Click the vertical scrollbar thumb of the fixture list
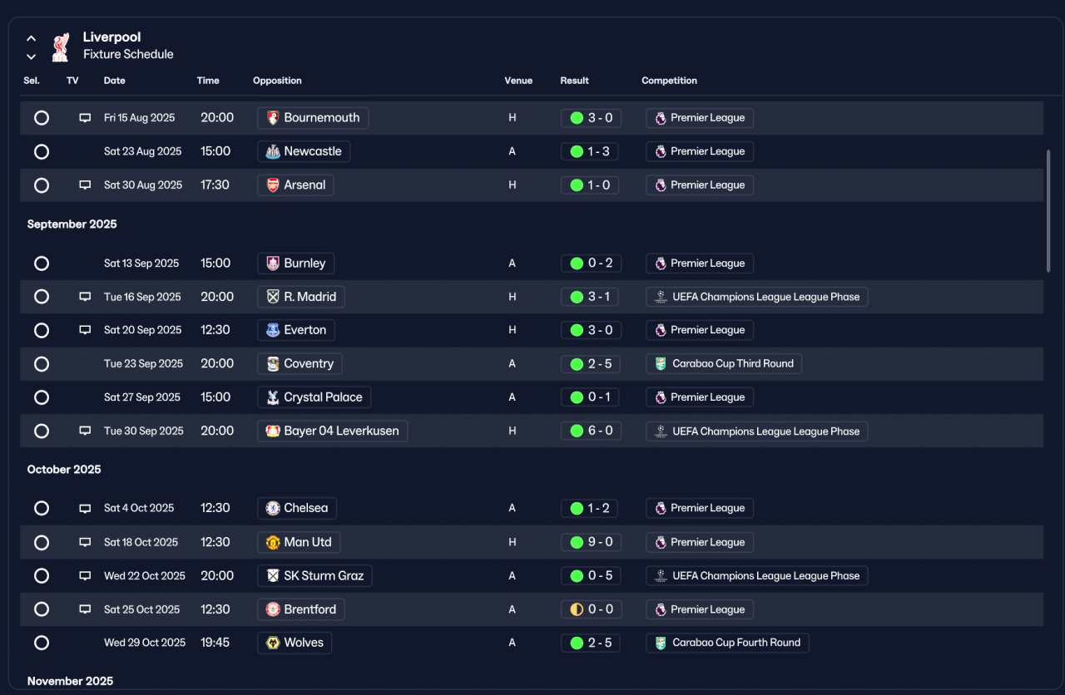The height and width of the screenshot is (695, 1065). coord(1048,211)
